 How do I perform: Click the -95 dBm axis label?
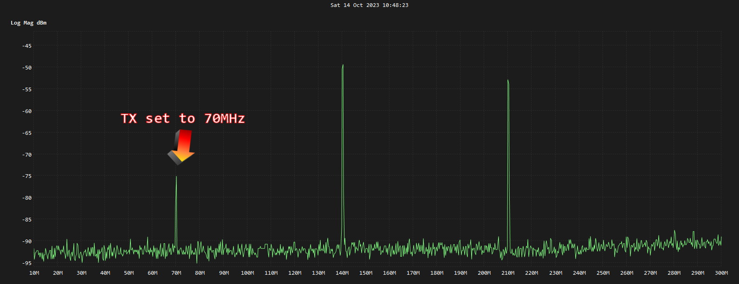point(27,263)
